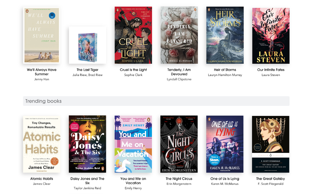
Task: Select the Trending books section header
Action: pyautogui.click(x=156, y=101)
